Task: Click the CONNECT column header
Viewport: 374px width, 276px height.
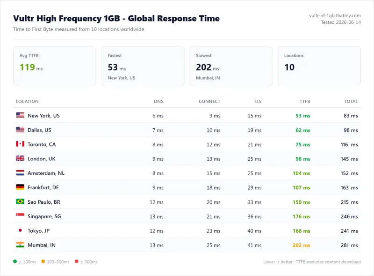Action: (x=209, y=101)
